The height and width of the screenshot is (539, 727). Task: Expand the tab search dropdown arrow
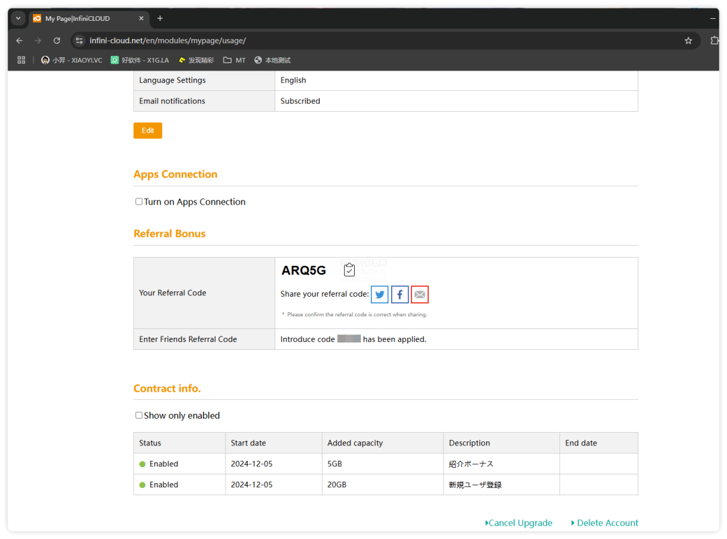pos(18,18)
